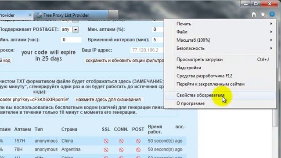Choose Надстройки from the menu
Image resolution: width=281 pixels, height=158 pixels.
[x=220, y=68]
